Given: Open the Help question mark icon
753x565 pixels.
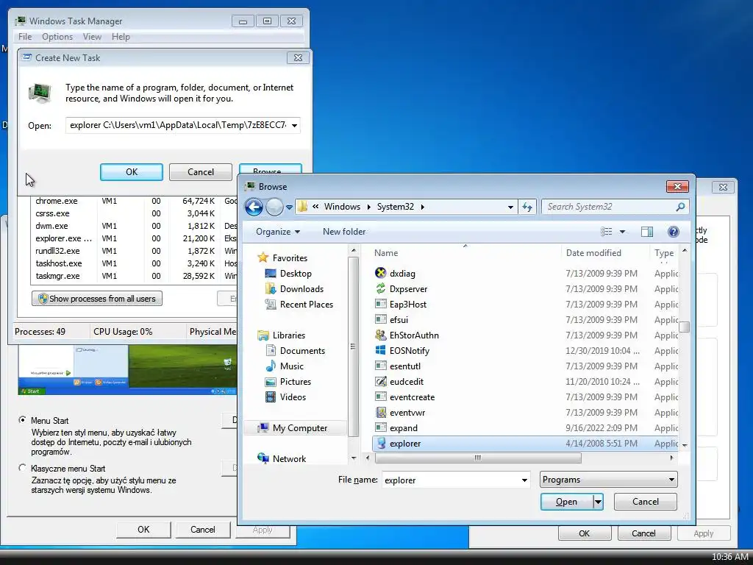Looking at the screenshot, I should tap(674, 232).
